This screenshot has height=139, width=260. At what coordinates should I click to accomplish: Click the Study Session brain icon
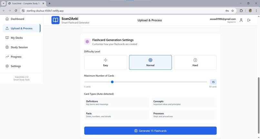point(7,47)
